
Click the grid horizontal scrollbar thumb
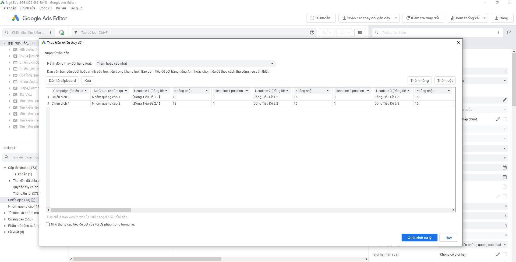[91, 210]
